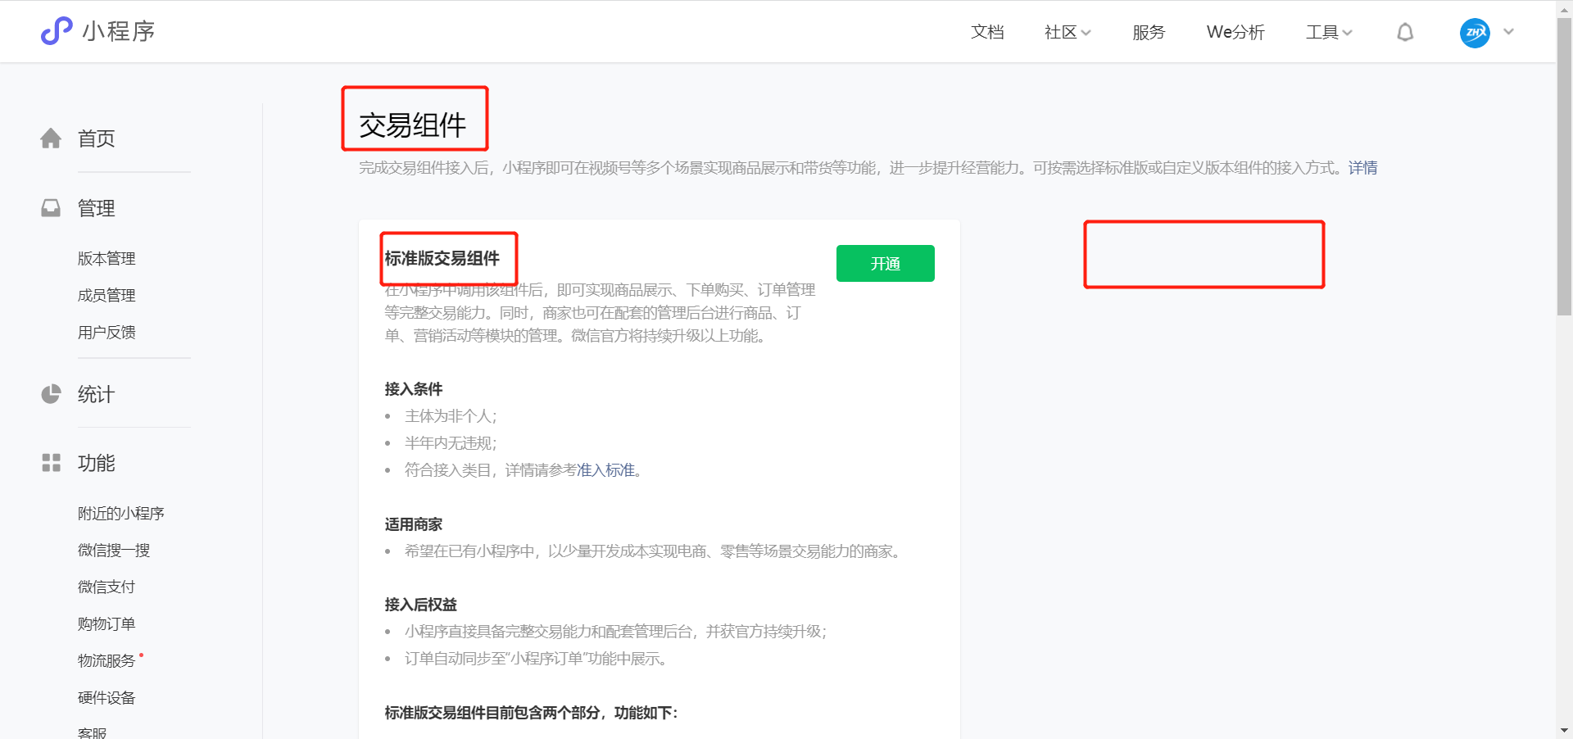Image resolution: width=1573 pixels, height=739 pixels.
Task: Expand the 工具 dropdown menu
Action: tap(1329, 32)
